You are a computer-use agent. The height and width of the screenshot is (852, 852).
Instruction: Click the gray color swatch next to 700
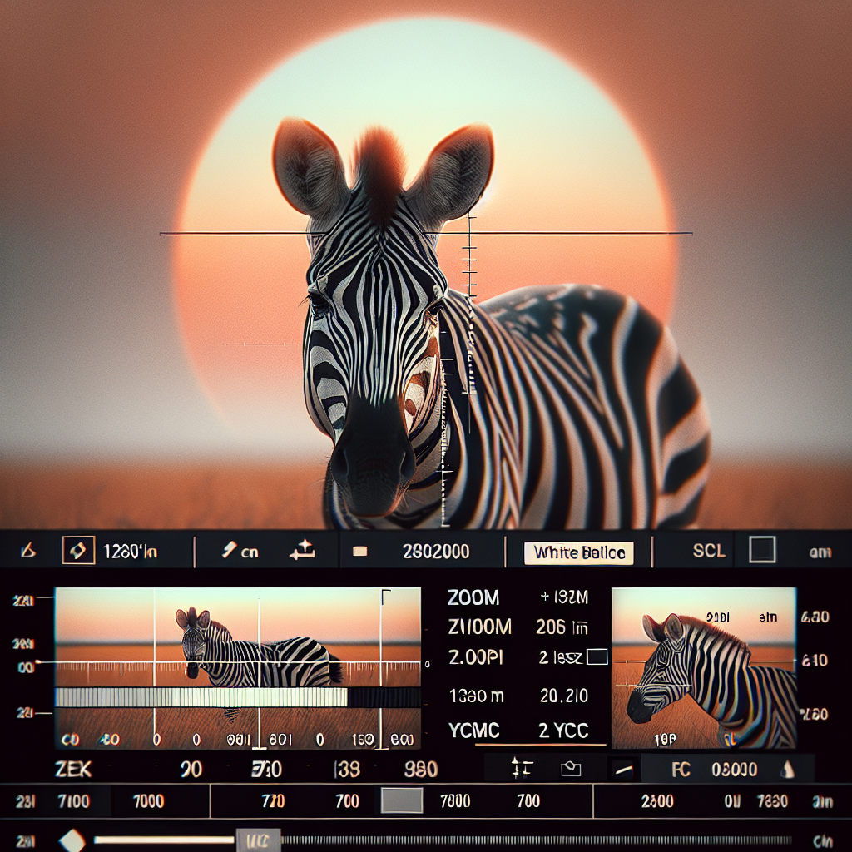coord(402,801)
